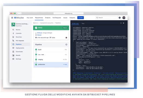This screenshot has width=143, height=98.
Task: Go back with the browser back arrow
Action: click(18, 13)
